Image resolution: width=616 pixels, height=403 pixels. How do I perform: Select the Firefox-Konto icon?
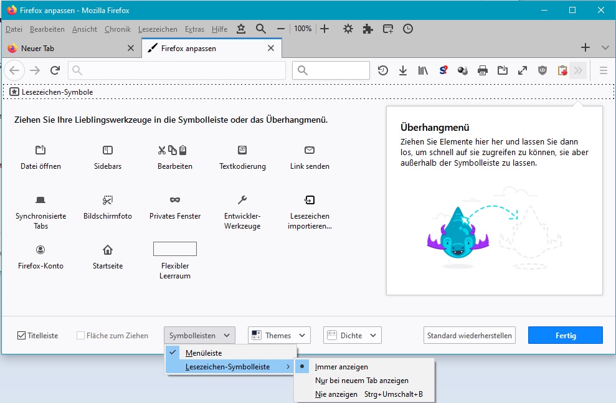pyautogui.click(x=40, y=250)
